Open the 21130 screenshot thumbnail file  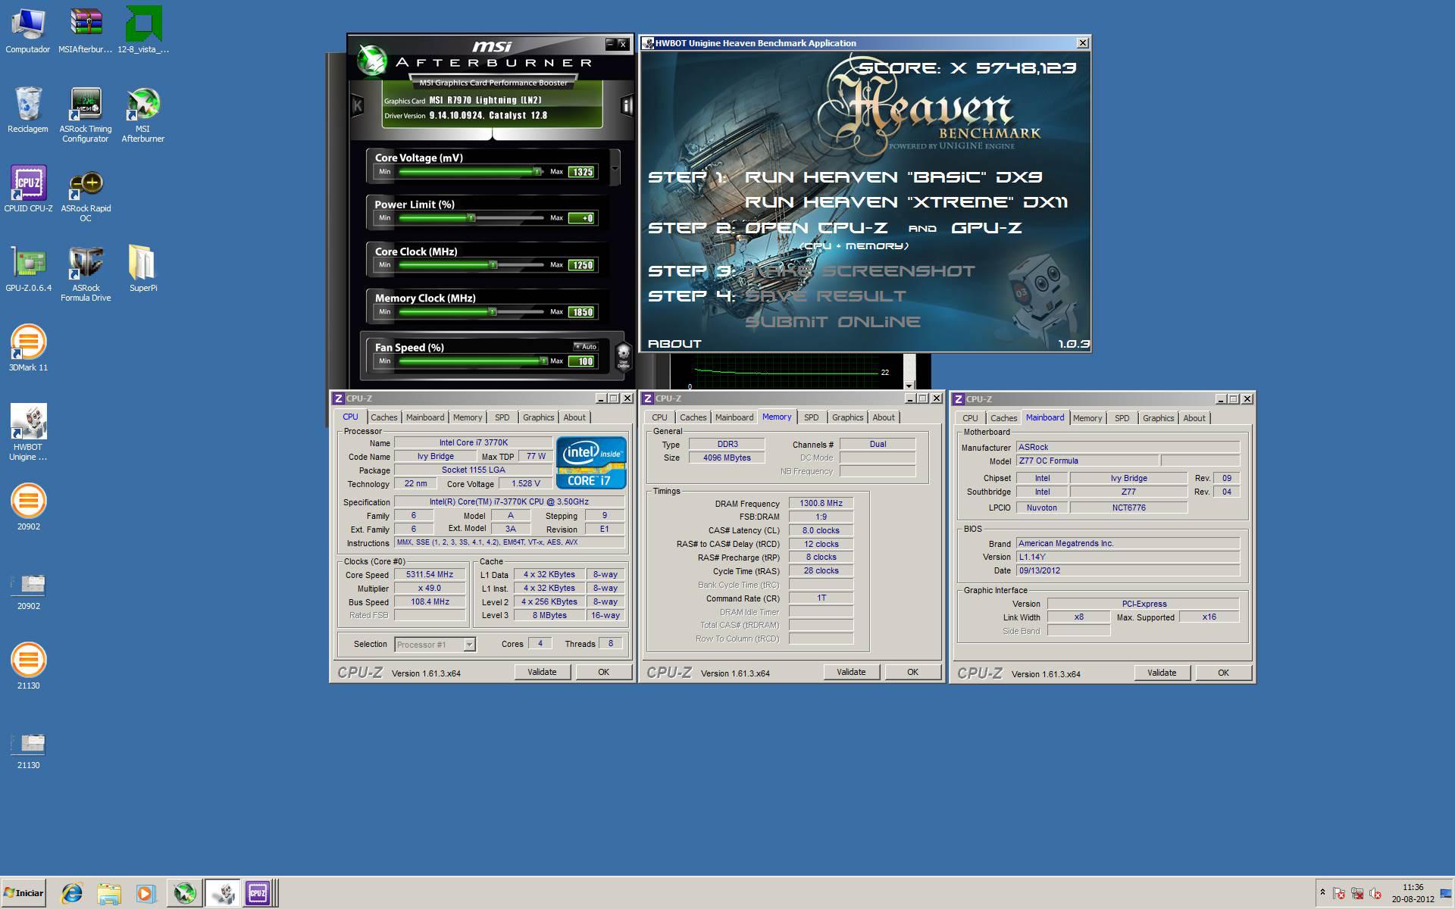[x=28, y=750]
